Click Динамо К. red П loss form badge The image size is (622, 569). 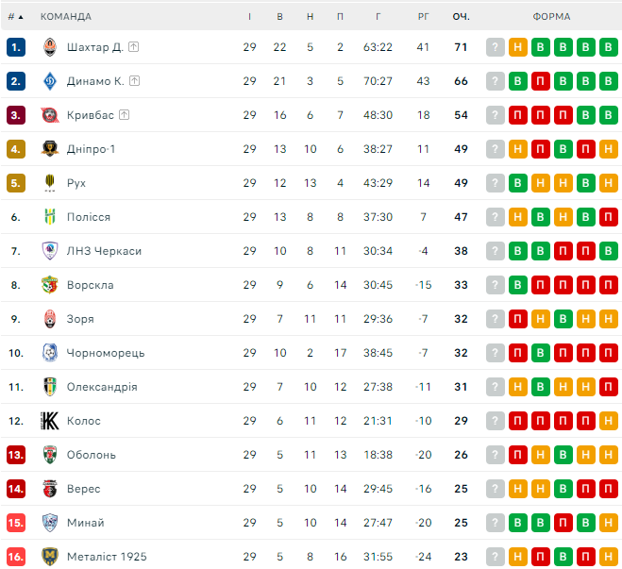(540, 81)
